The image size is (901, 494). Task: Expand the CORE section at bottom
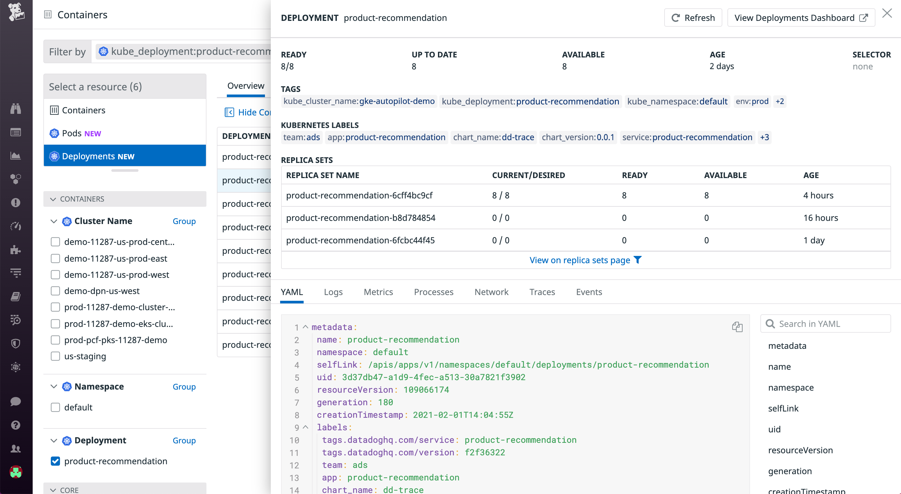point(54,490)
